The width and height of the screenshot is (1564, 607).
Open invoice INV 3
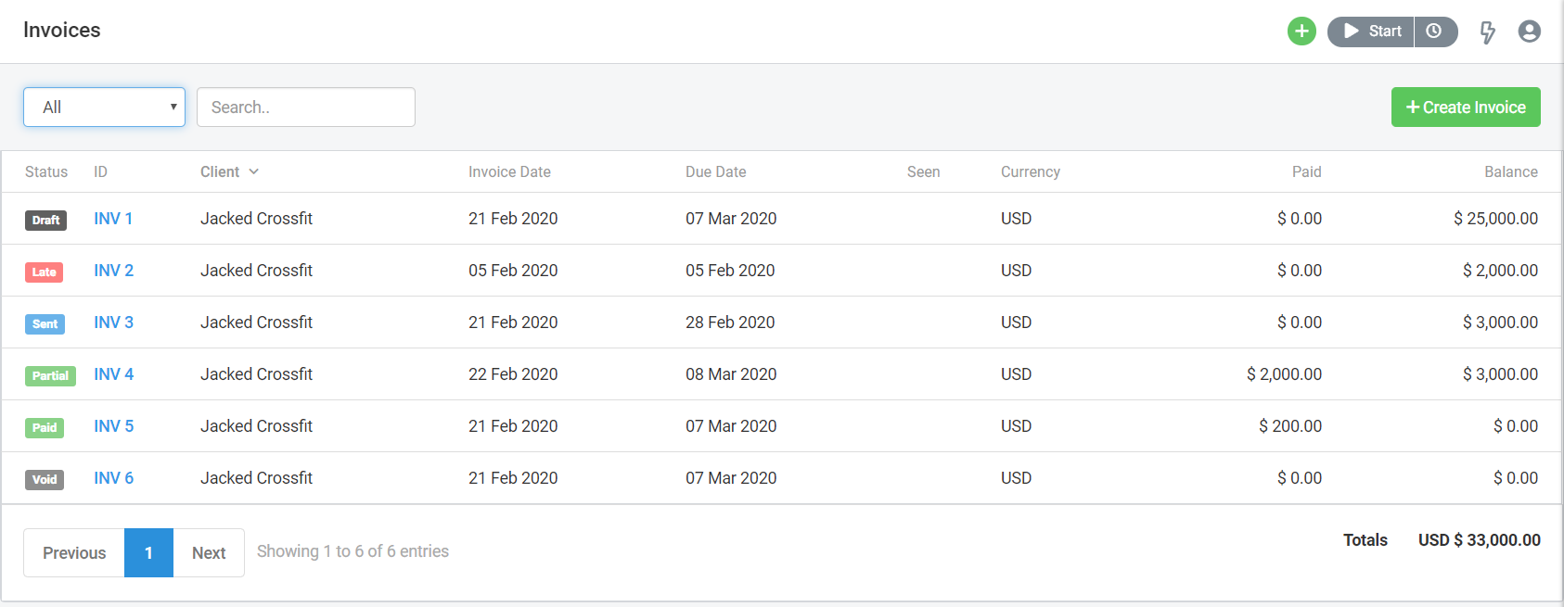(x=113, y=322)
